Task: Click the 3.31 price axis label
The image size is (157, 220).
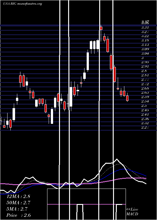Action: tap(145, 27)
